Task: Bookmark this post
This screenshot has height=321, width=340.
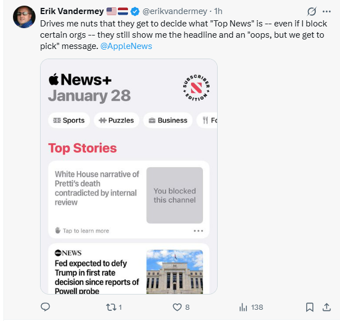Action: click(310, 307)
